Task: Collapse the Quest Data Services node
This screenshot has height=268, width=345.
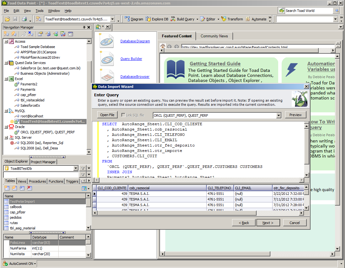Action: tap(6, 63)
